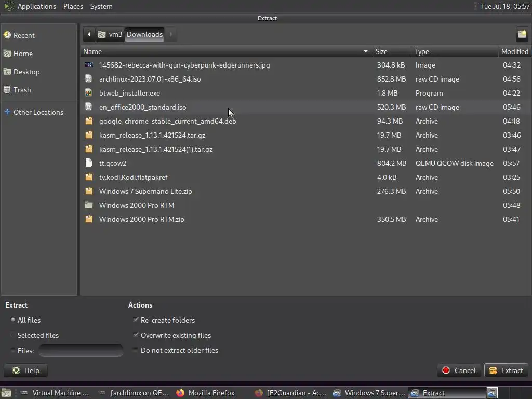Image resolution: width=532 pixels, height=399 pixels.
Task: Click the Help button
Action: click(26, 370)
